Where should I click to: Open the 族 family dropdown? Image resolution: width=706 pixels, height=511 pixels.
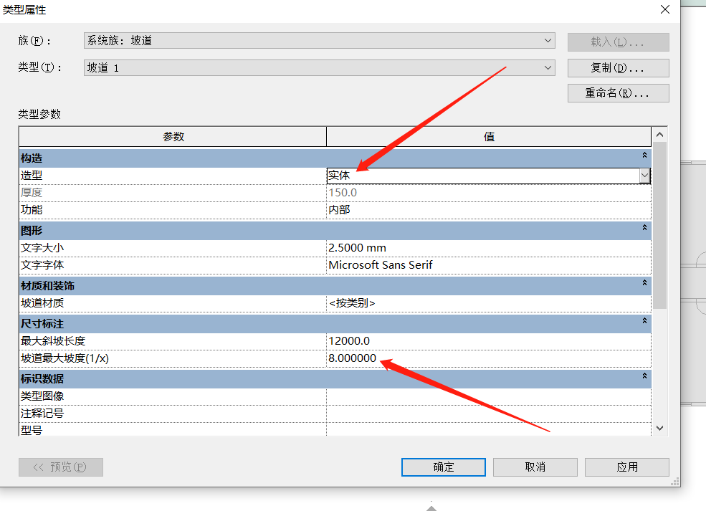click(548, 41)
